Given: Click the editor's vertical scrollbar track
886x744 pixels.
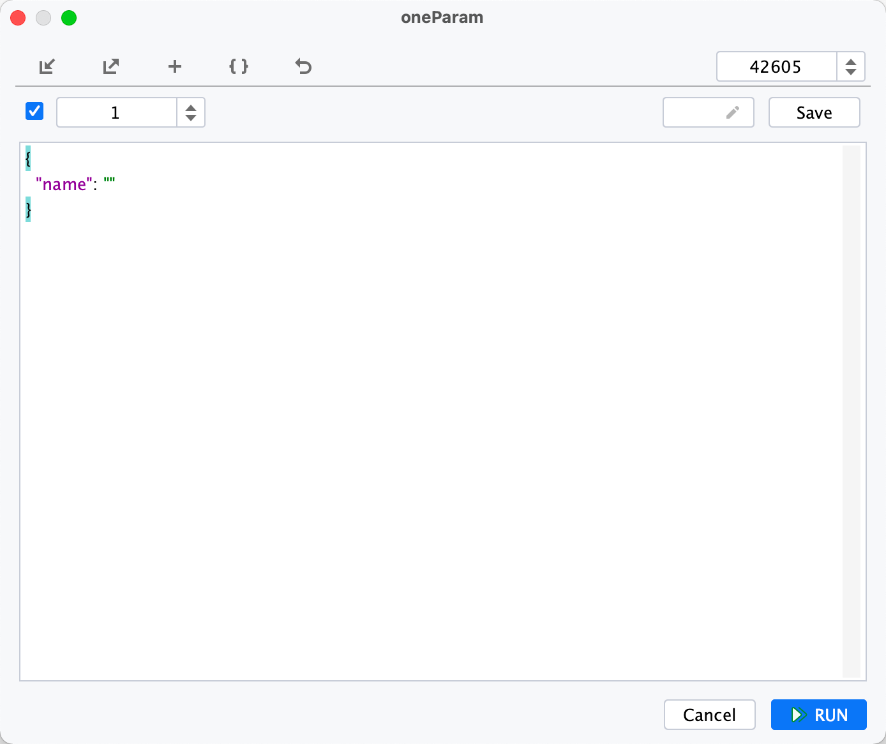Looking at the screenshot, I should (x=852, y=412).
